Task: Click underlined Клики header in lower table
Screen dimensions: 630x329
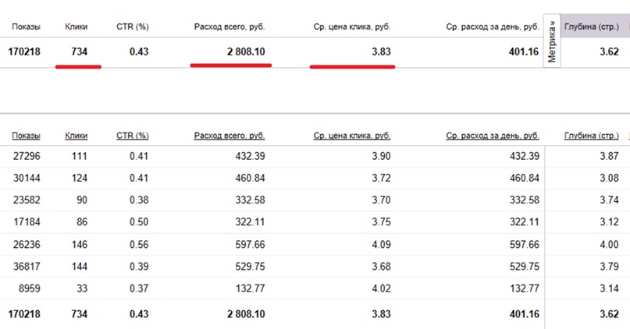Action: tap(76, 136)
